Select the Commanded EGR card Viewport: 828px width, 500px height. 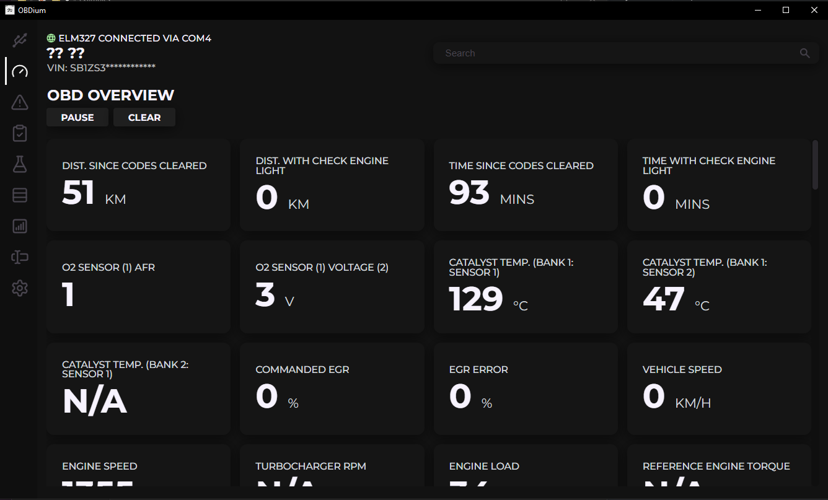click(x=332, y=389)
